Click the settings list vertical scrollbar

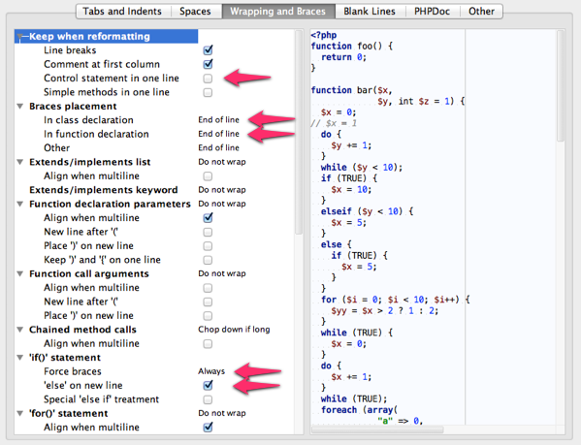pos(299,132)
